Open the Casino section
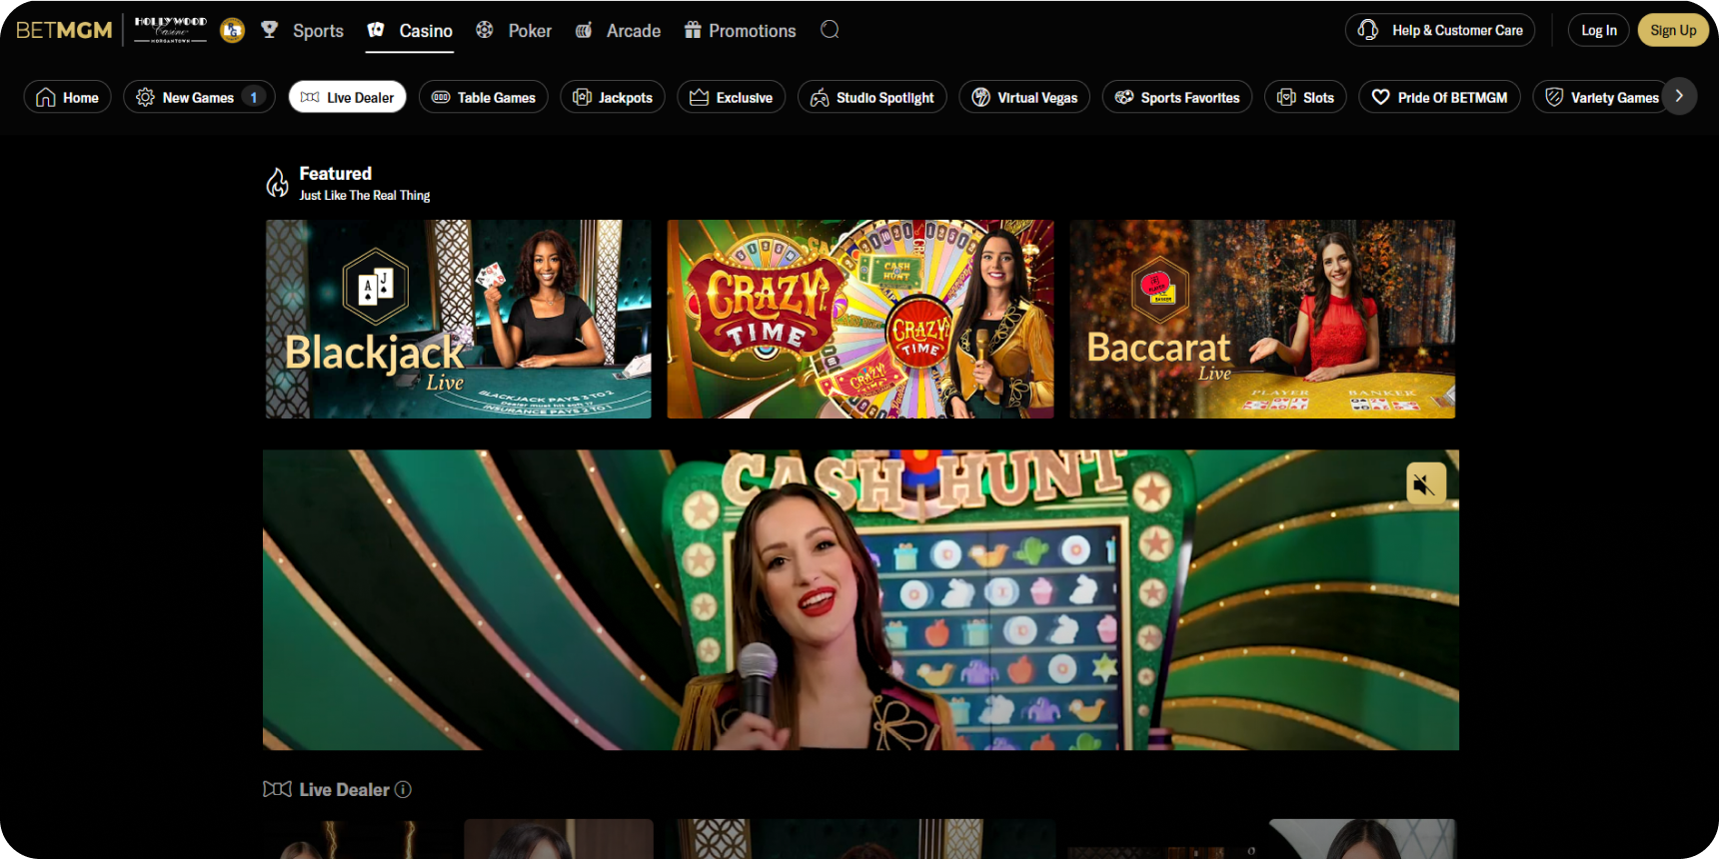Screen dimensions: 1719x859 tap(410, 31)
